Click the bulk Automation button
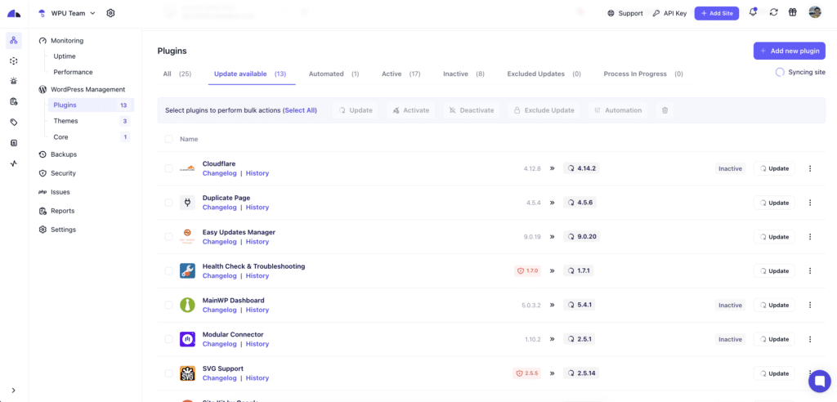Viewport: 837px width, 402px height. pos(618,110)
